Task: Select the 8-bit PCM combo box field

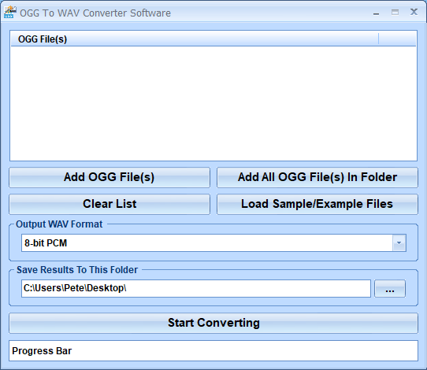Action: point(213,242)
